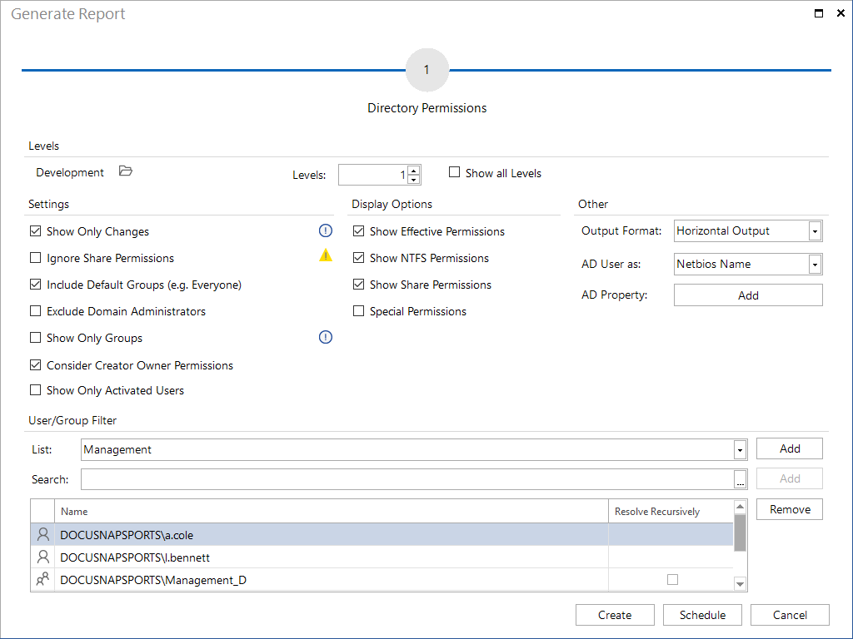The height and width of the screenshot is (639, 853).
Task: Click the info icon beside Show Only Groups
Action: [x=326, y=338]
